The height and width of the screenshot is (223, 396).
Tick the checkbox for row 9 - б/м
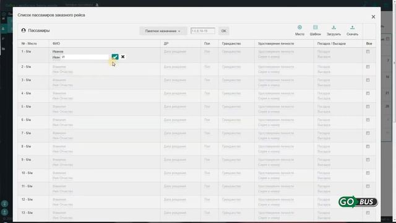368,160
